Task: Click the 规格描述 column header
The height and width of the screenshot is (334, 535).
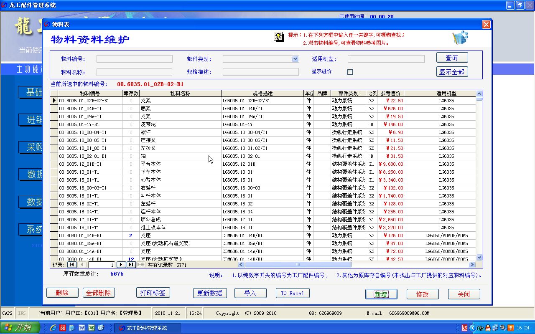Action: click(262, 93)
